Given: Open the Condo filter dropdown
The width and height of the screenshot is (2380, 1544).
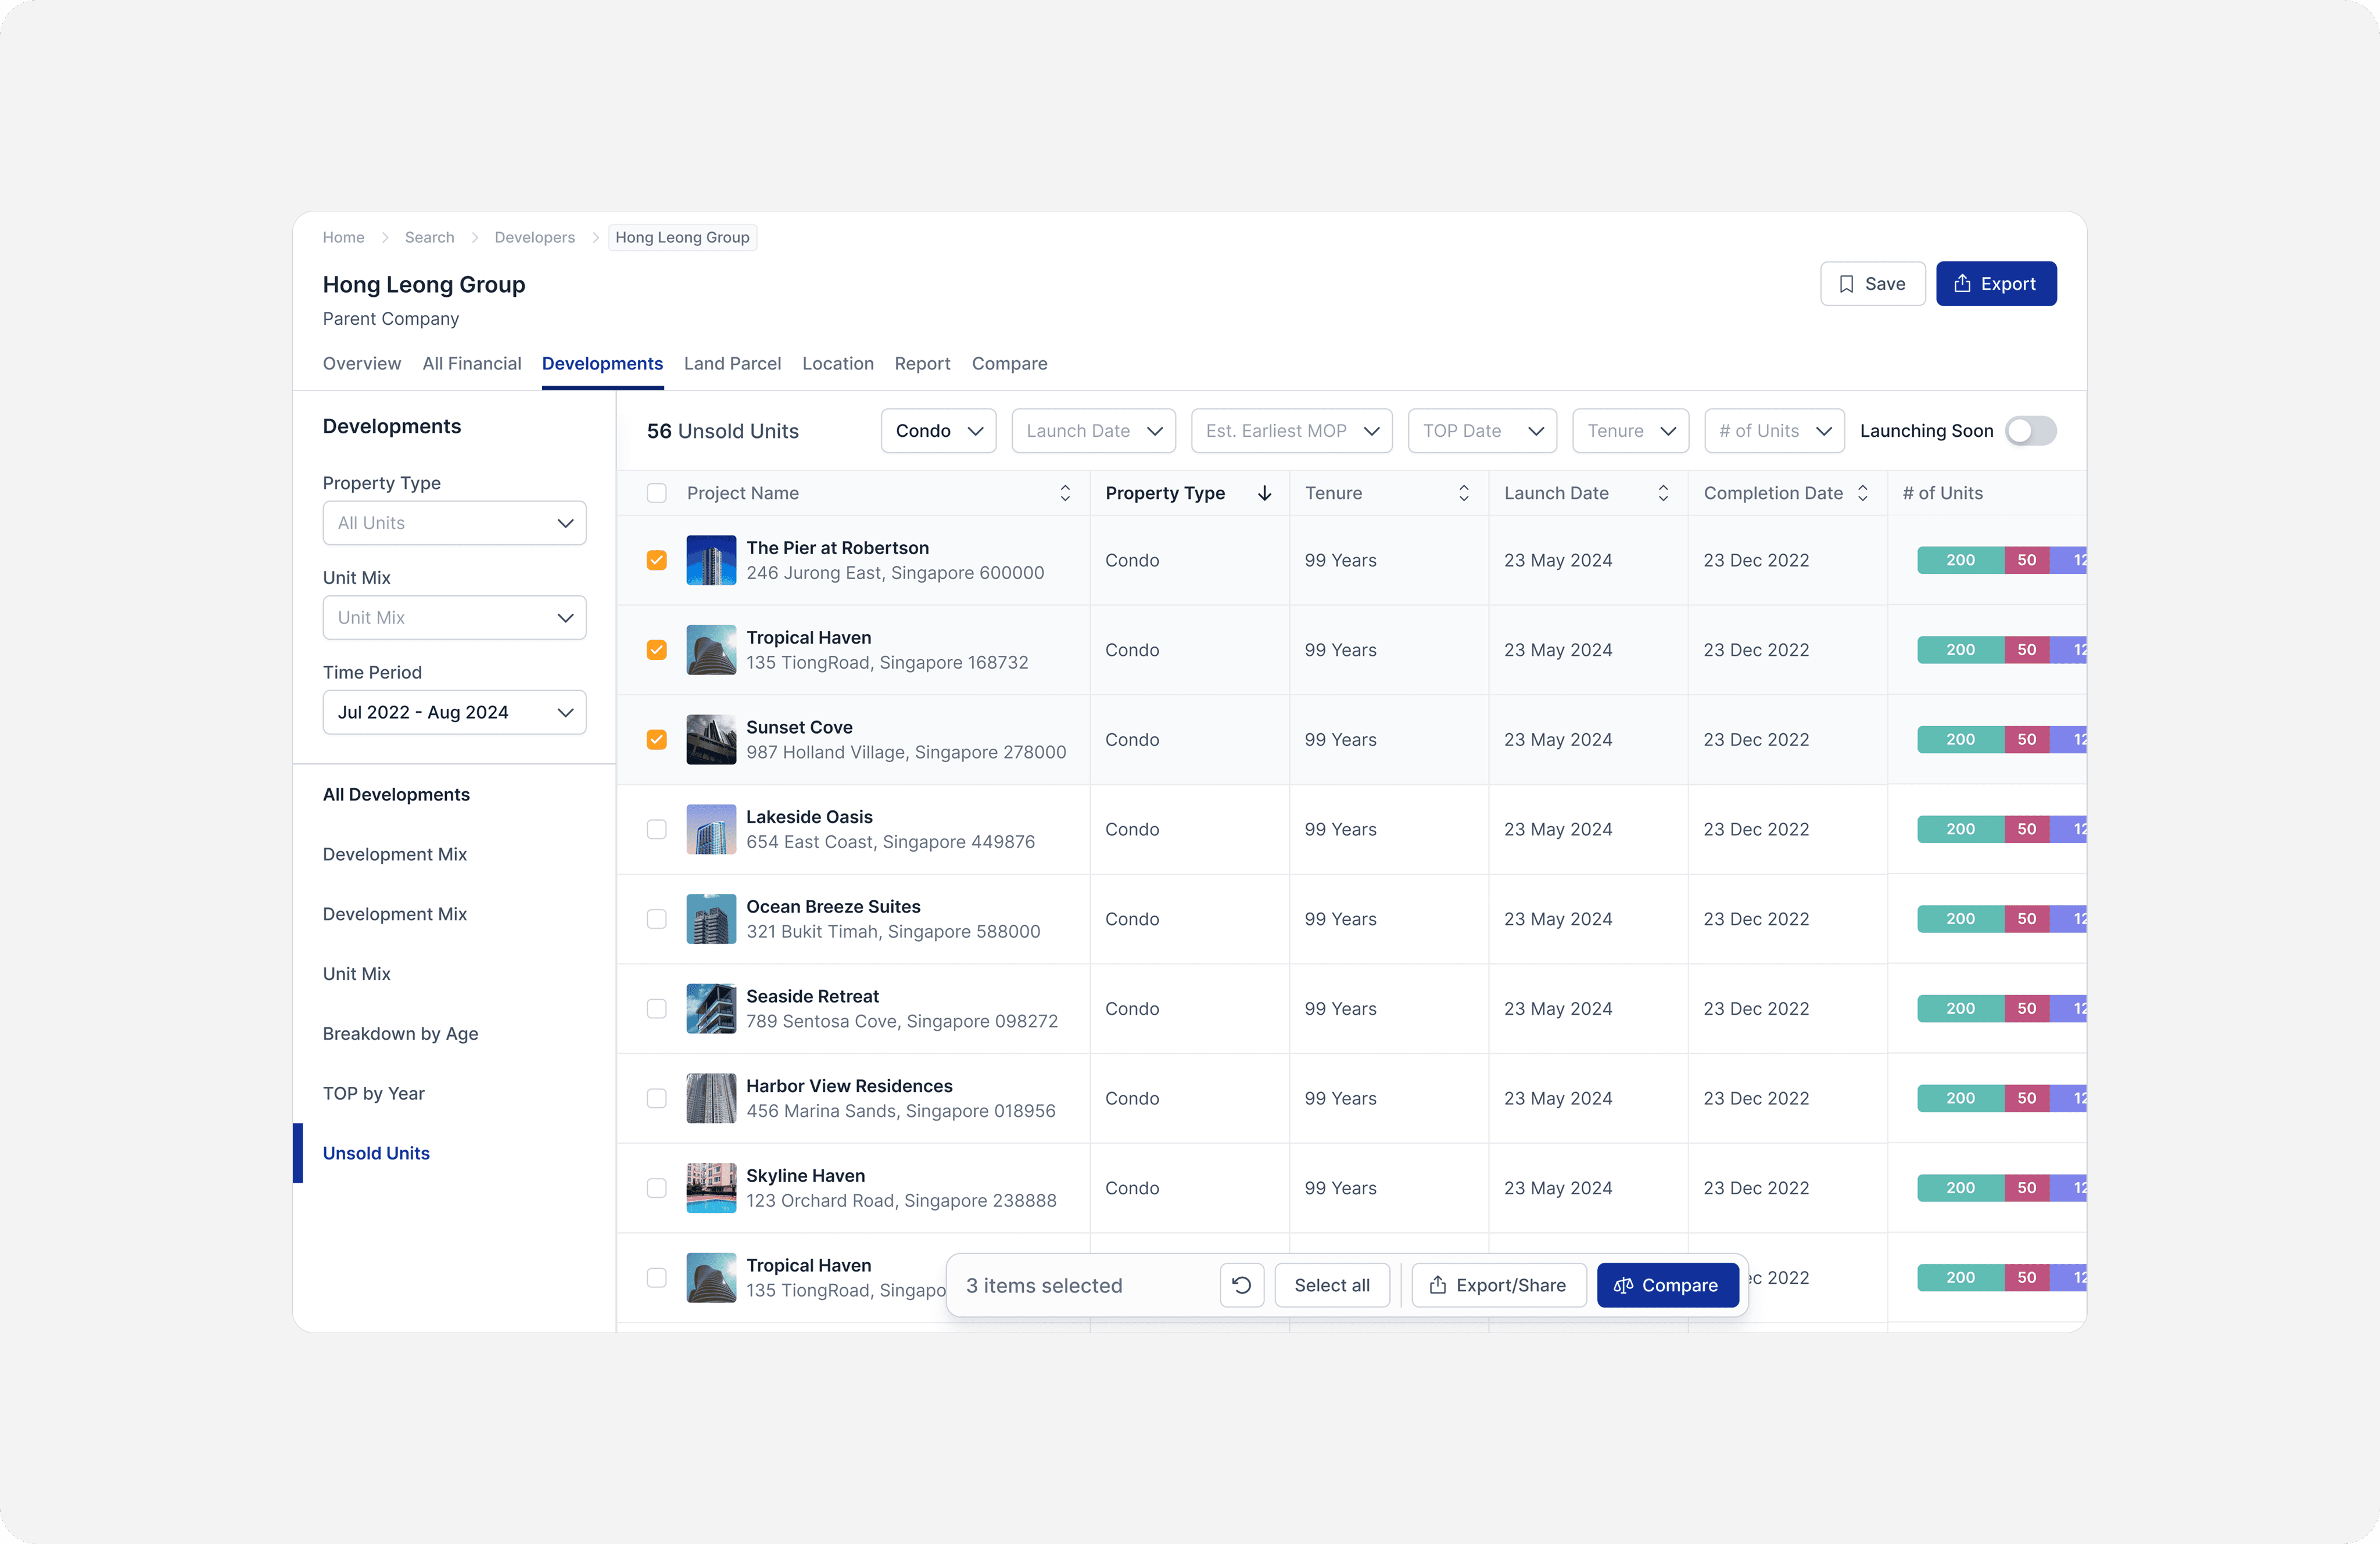Looking at the screenshot, I should click(x=938, y=431).
